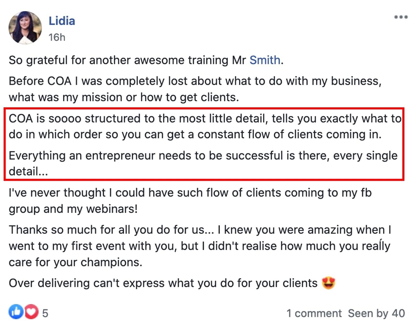Screen dimensions: 412x331
Task: Click the heart-eyes emoji in the post
Action: 328,283
